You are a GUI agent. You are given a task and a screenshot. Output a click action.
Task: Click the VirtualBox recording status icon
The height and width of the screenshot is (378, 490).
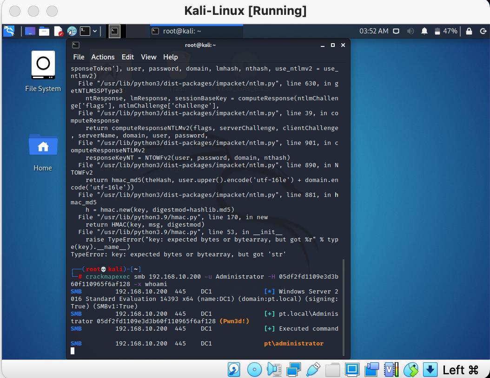point(371,370)
